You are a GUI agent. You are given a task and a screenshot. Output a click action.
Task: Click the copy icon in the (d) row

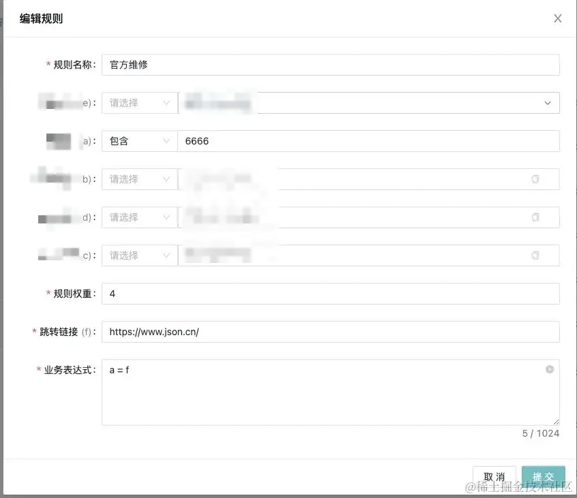point(535,217)
